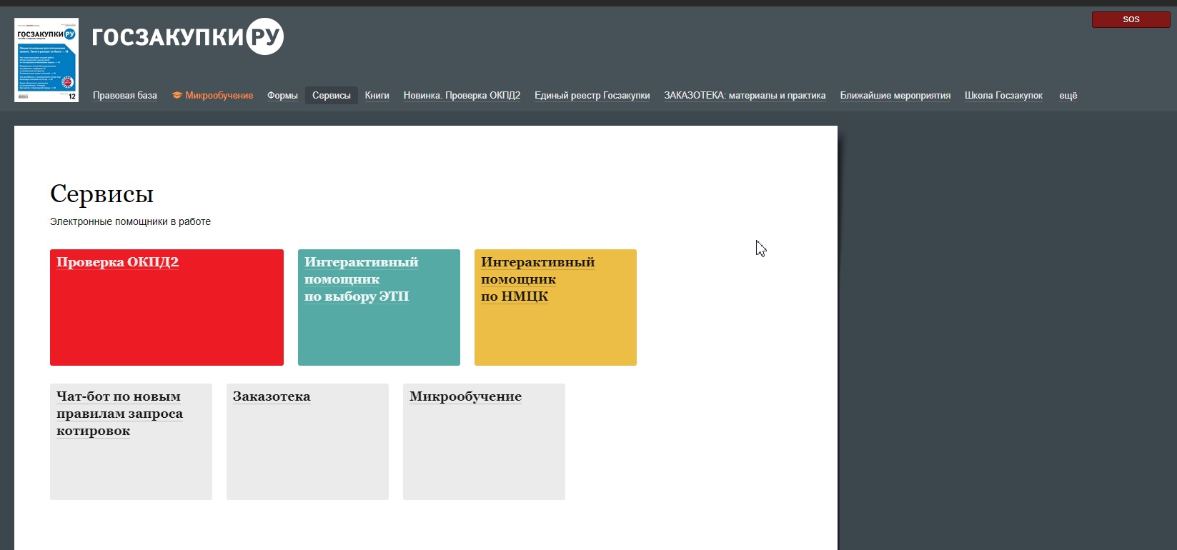Open the teal ЭТП selection assistant tile
Image resolution: width=1177 pixels, height=550 pixels.
(379, 307)
